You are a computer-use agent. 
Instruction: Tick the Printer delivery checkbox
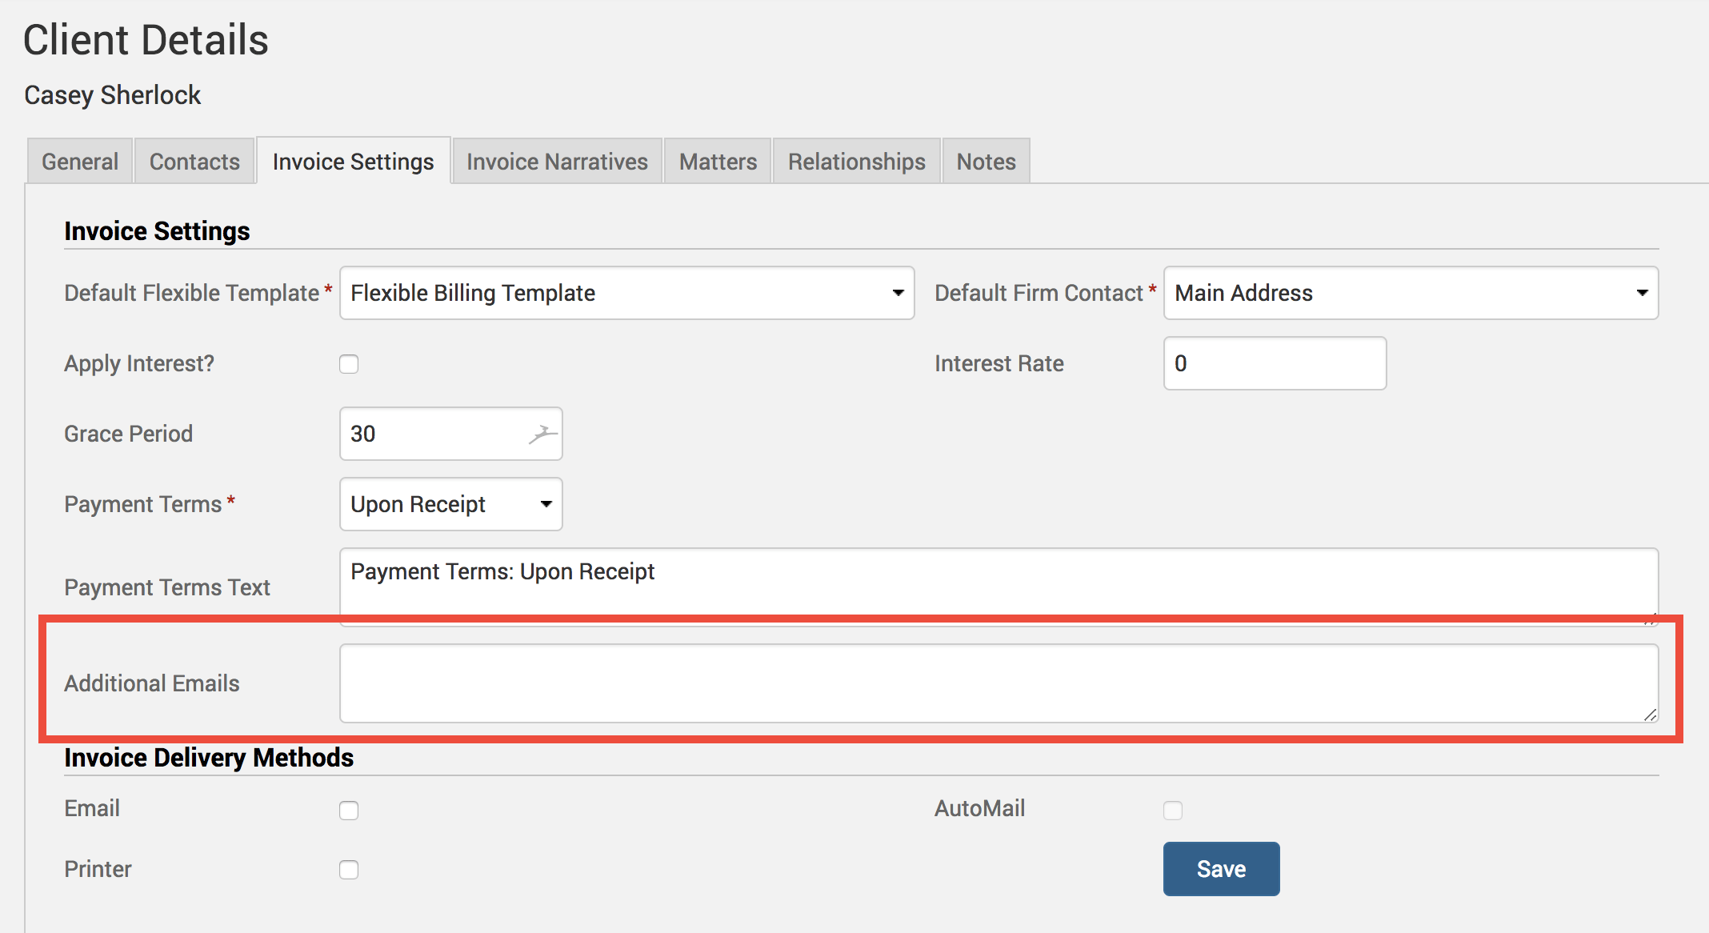click(349, 870)
